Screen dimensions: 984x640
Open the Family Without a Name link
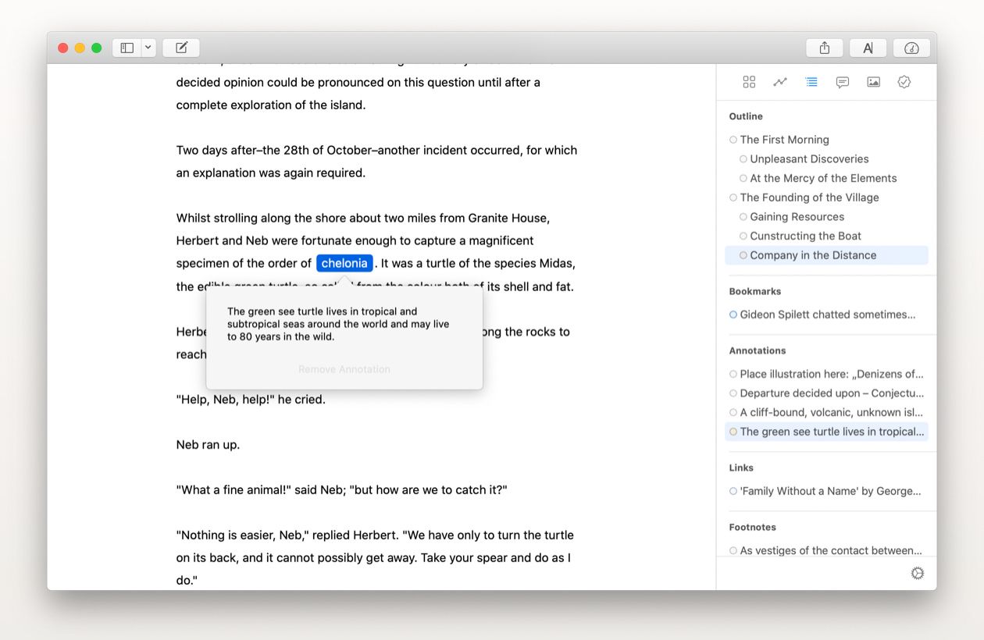click(830, 491)
